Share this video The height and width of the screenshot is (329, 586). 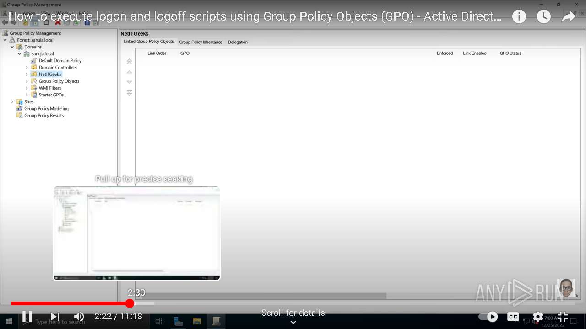pyautogui.click(x=569, y=17)
